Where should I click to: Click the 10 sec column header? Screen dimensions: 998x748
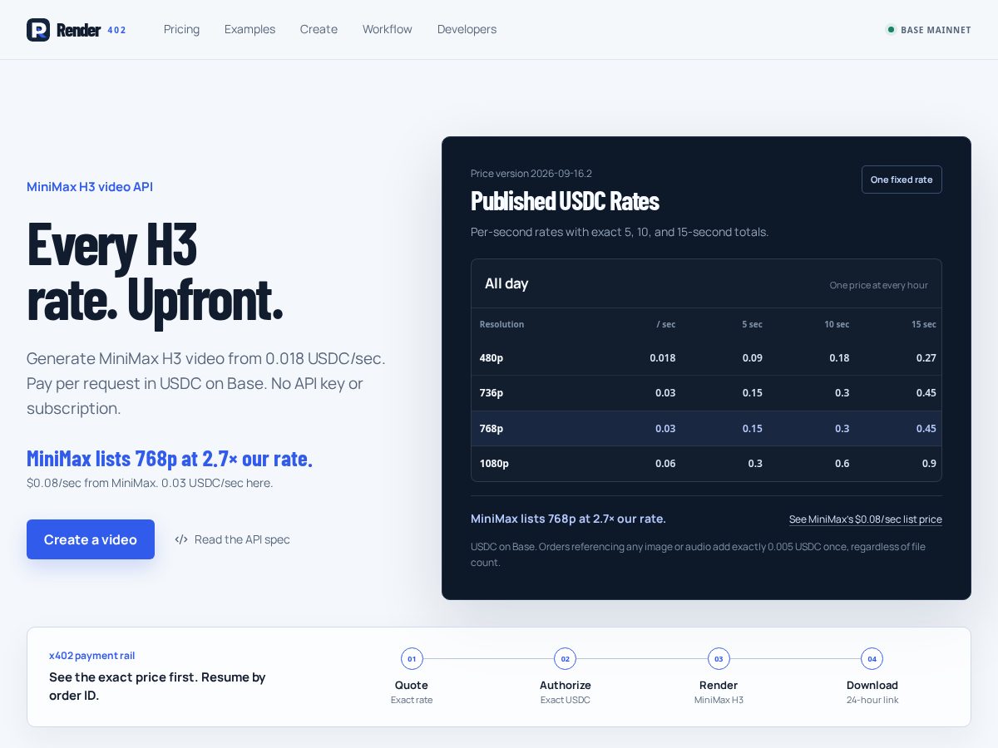tap(837, 324)
